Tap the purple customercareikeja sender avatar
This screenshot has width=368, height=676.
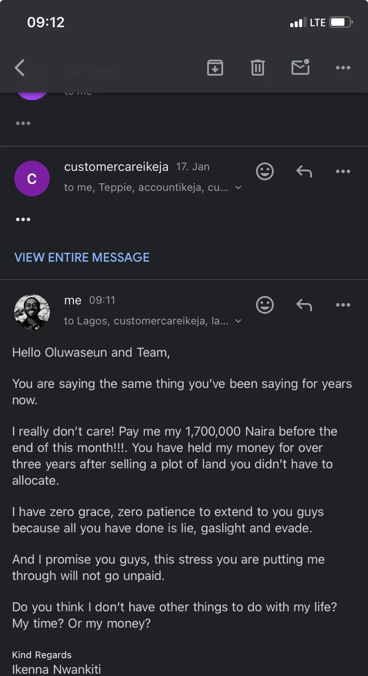coord(32,178)
